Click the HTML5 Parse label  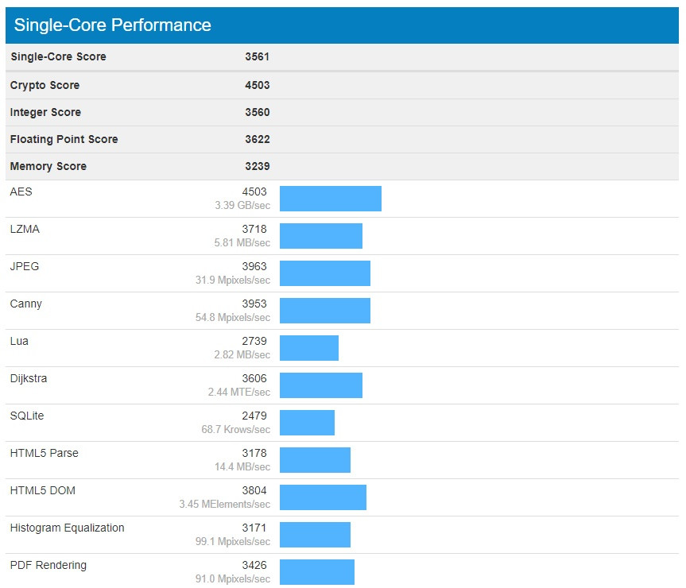(x=44, y=454)
